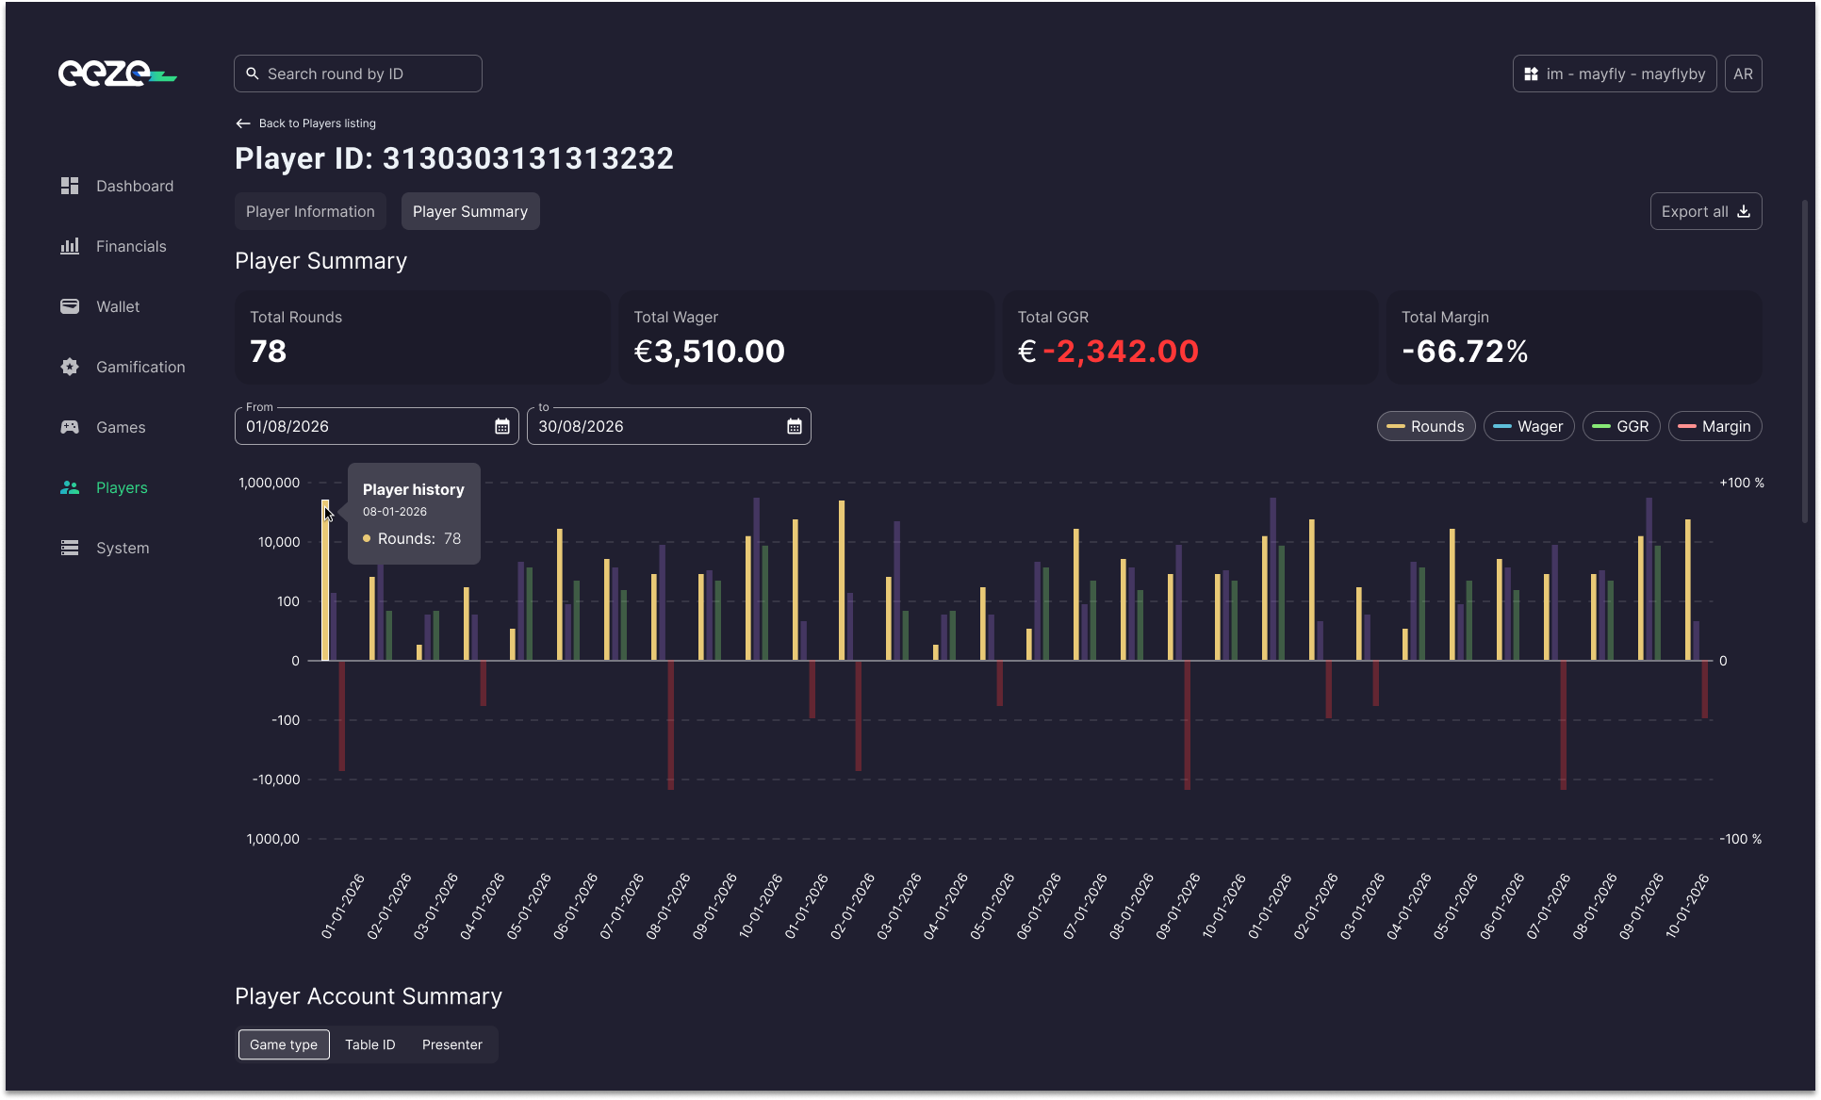Screen dimensions: 1821x1100
Task: Click the download icon inside Export all
Action: [x=1745, y=212]
